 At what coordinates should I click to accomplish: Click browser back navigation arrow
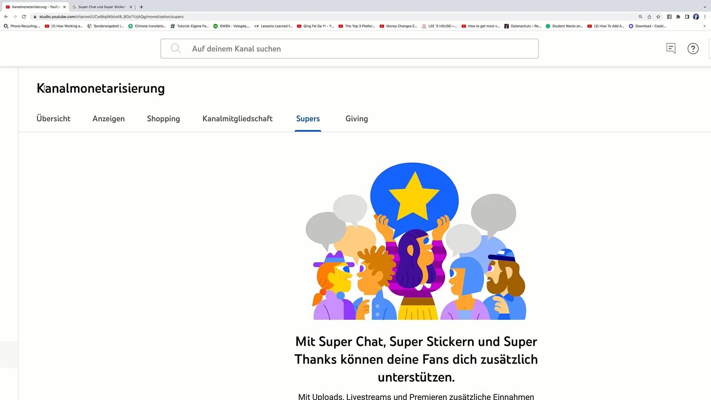6,17
